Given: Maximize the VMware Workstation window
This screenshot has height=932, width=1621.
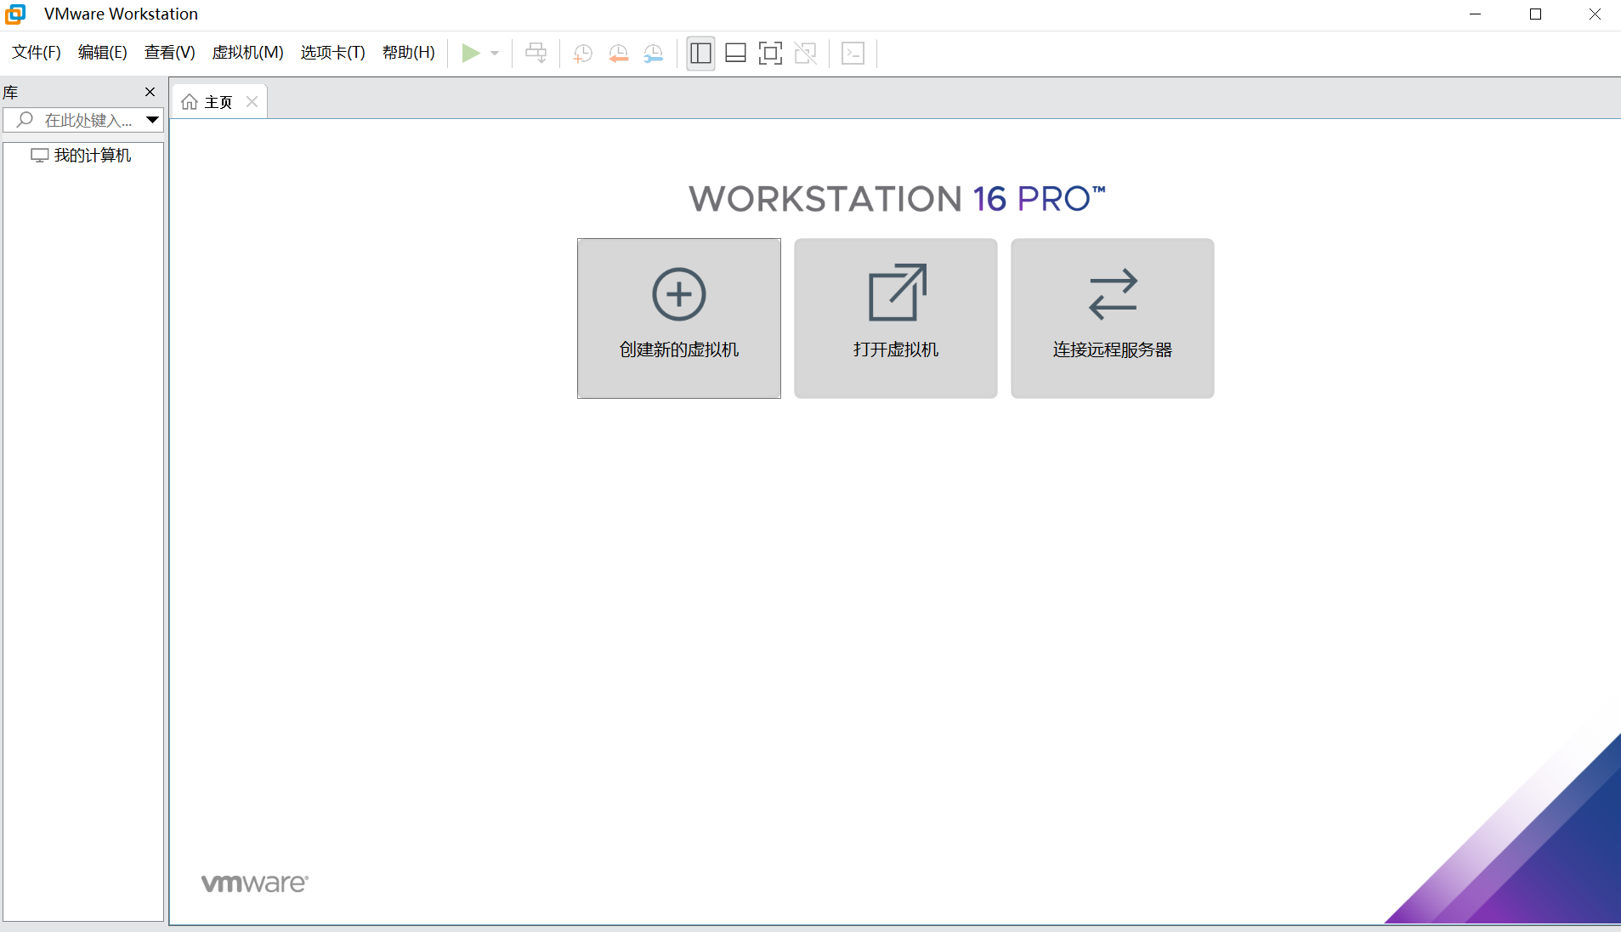Looking at the screenshot, I should click(x=1535, y=14).
